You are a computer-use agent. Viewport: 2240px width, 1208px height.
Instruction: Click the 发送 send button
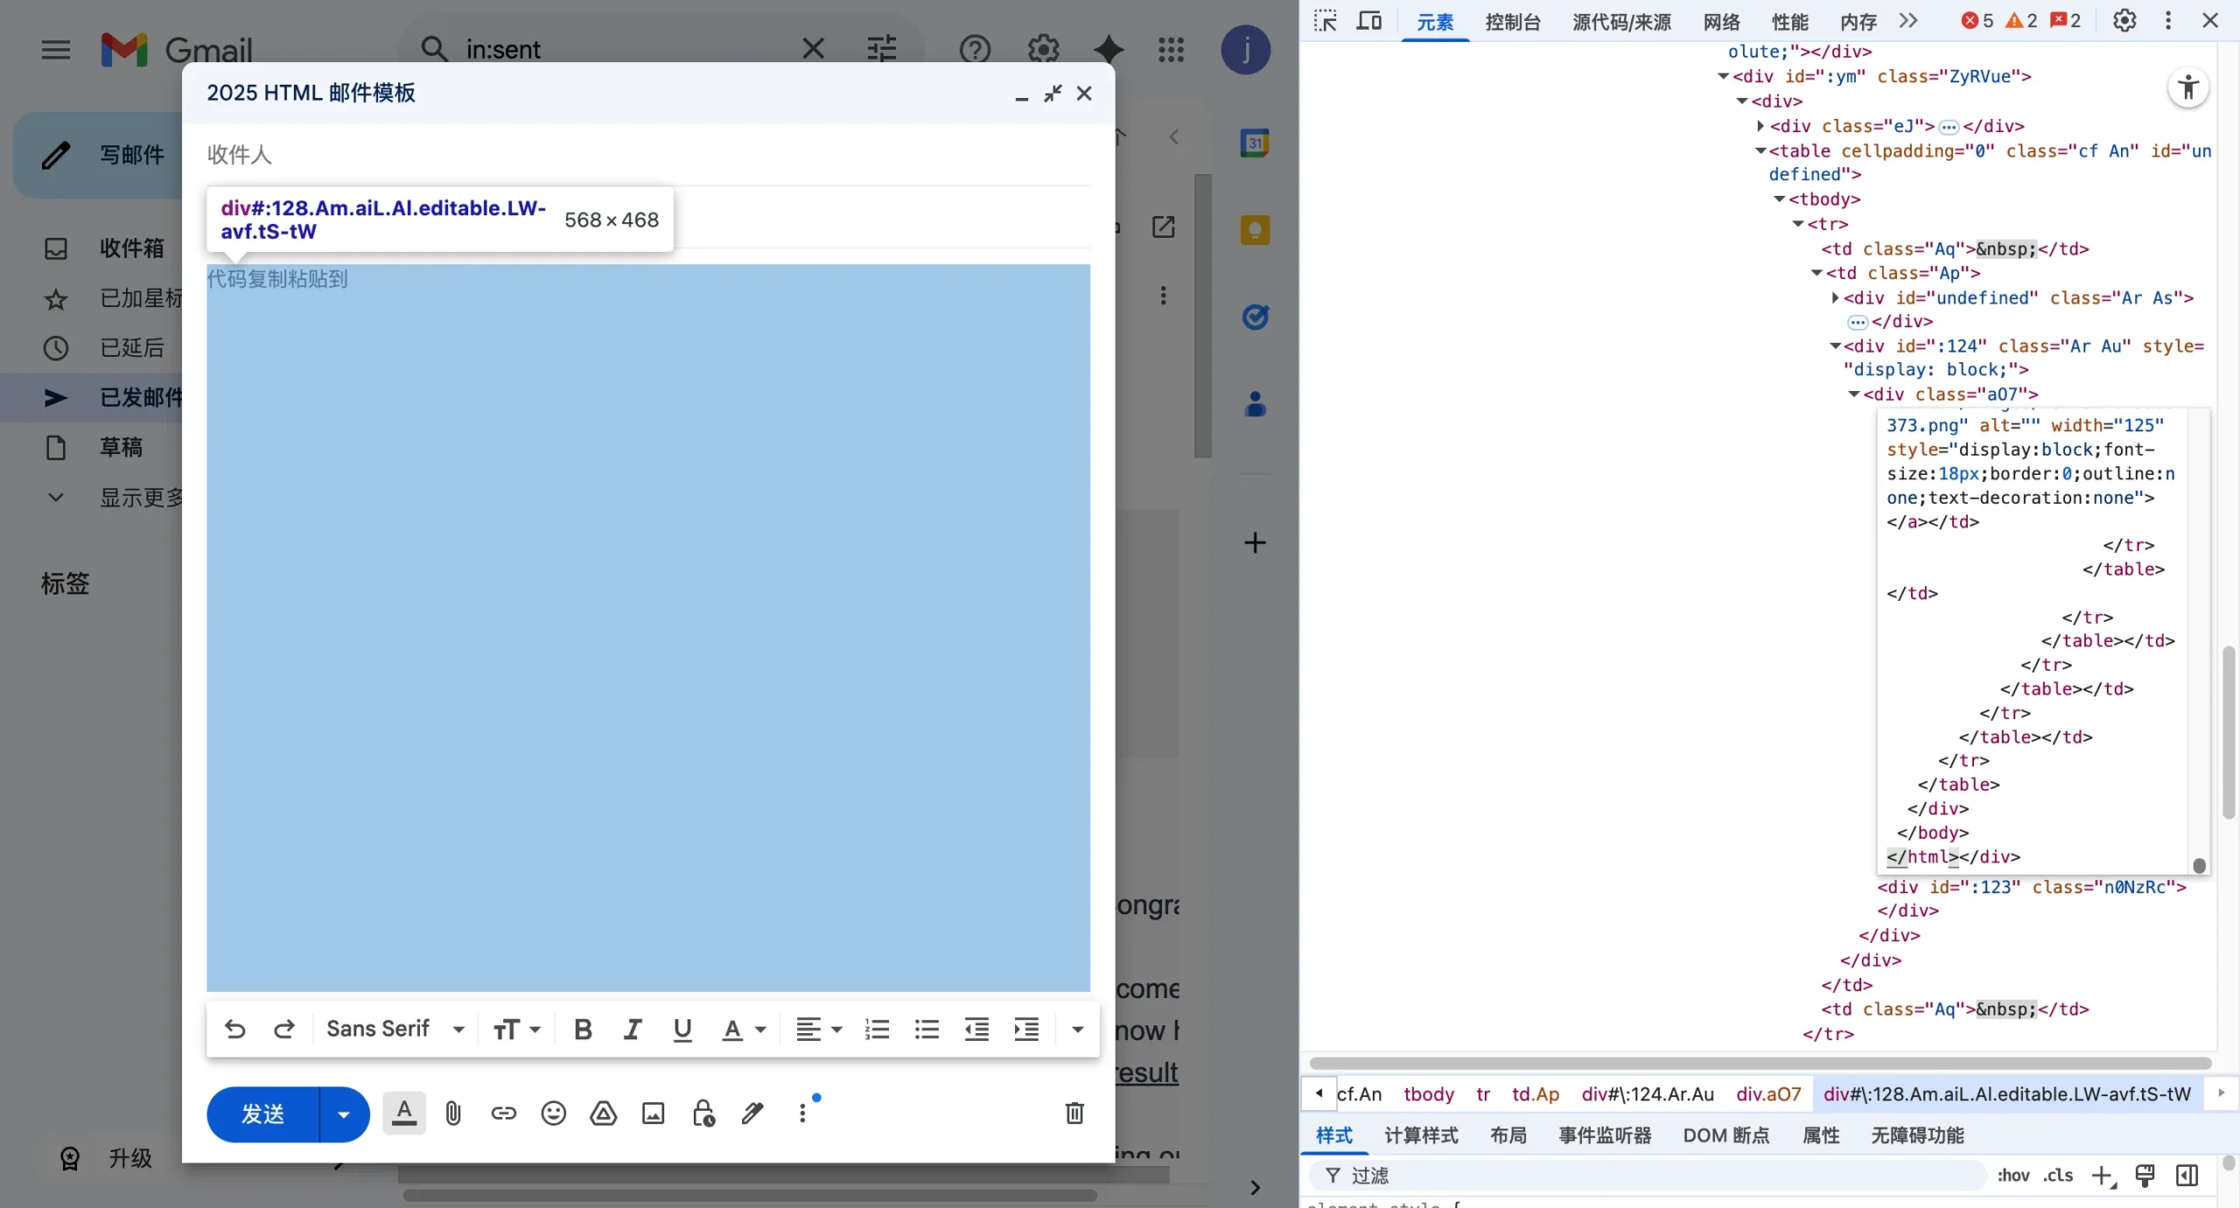coord(263,1114)
